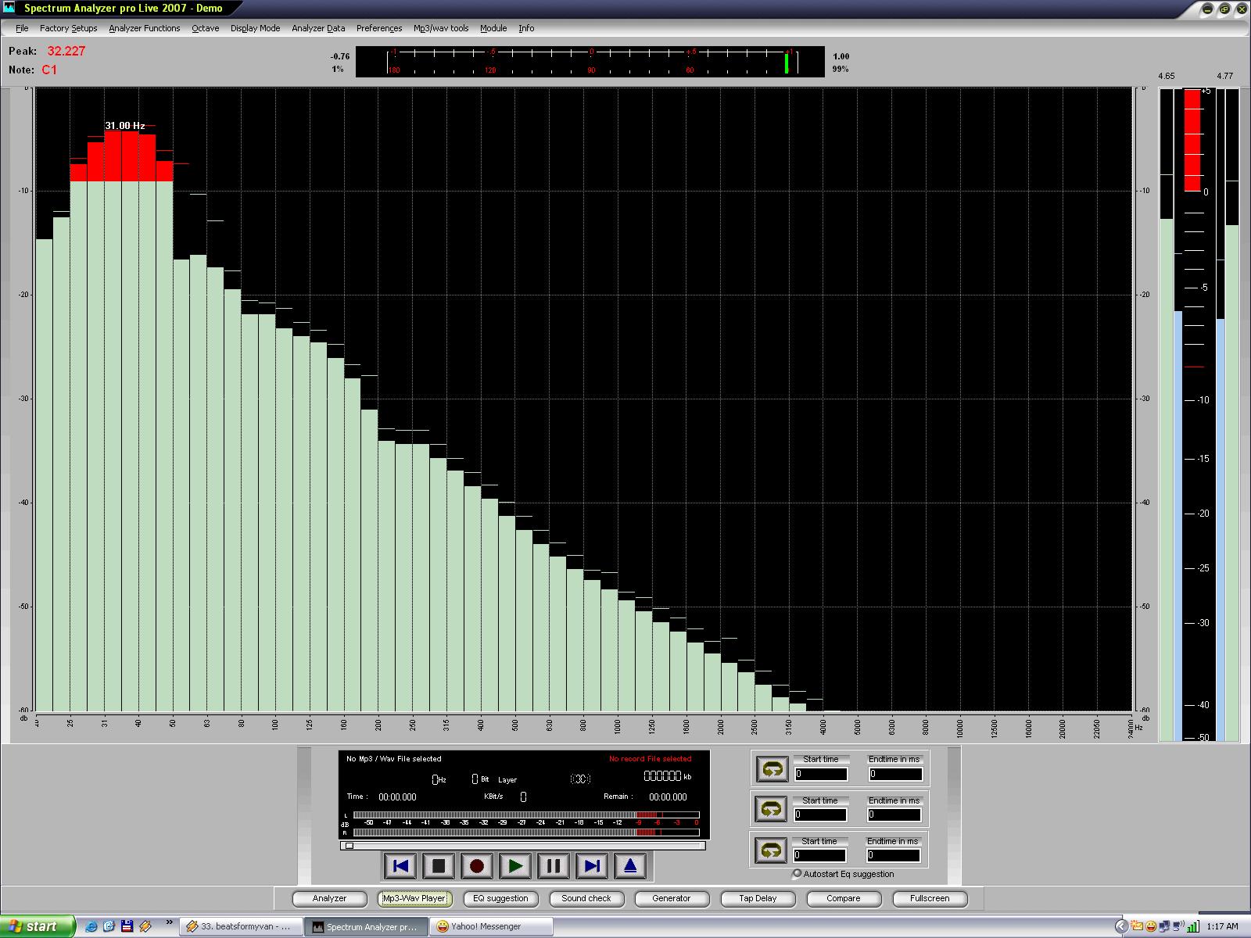Open the Generator panel button
This screenshot has width=1251, height=938.
(672, 899)
